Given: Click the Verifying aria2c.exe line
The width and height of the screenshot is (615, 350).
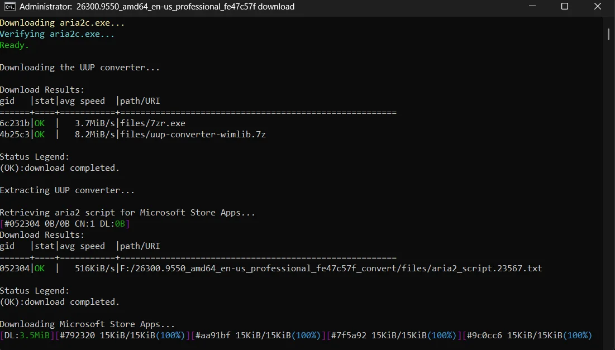Looking at the screenshot, I should click(58, 34).
